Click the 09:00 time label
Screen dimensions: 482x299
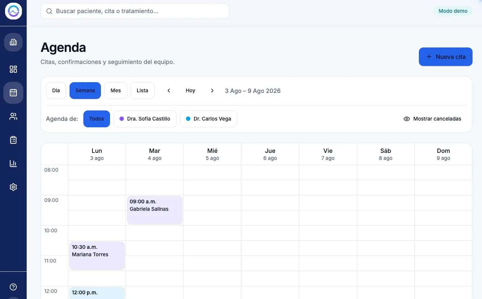51,200
